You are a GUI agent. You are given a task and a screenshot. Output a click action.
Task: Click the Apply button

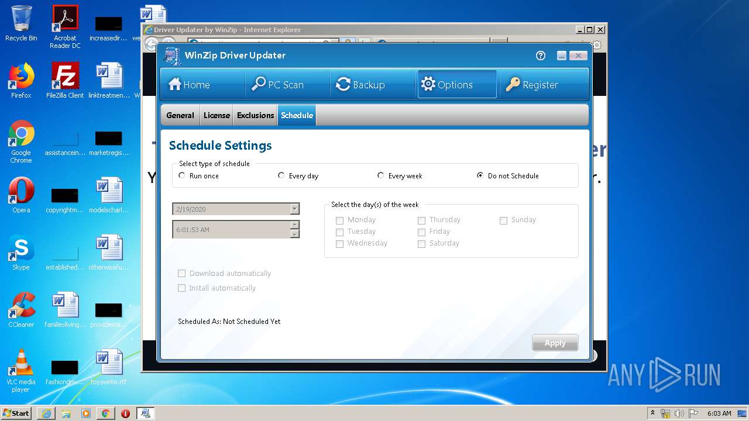555,343
